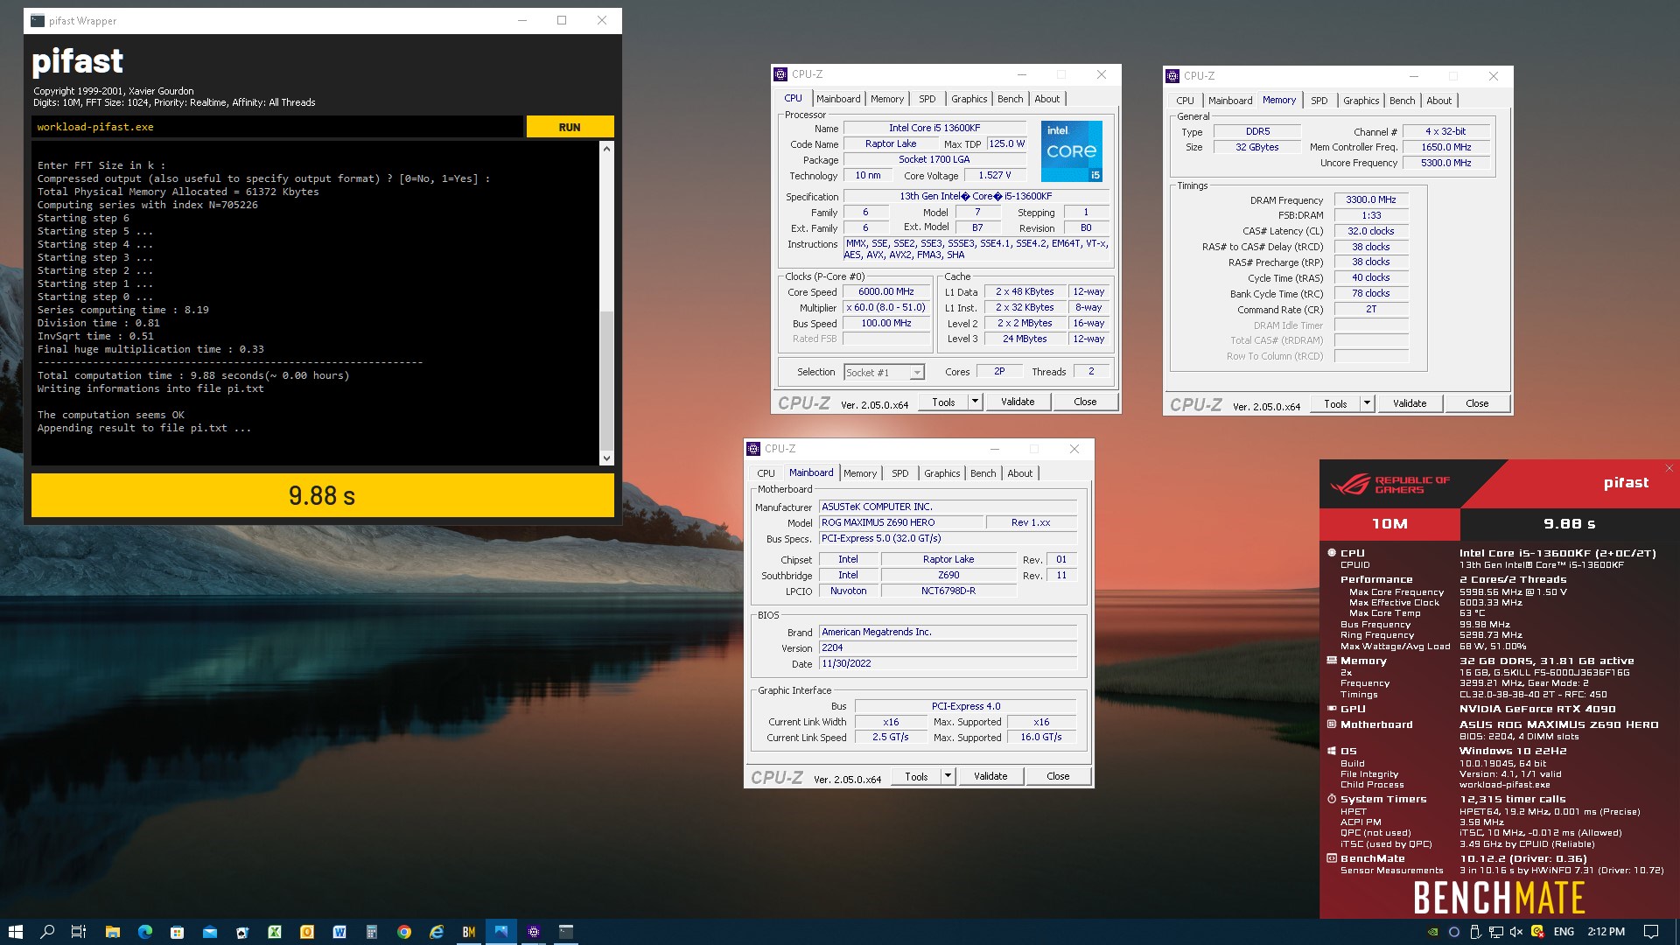Open Internet Explorer from taskbar
1680x945 pixels.
(x=437, y=932)
